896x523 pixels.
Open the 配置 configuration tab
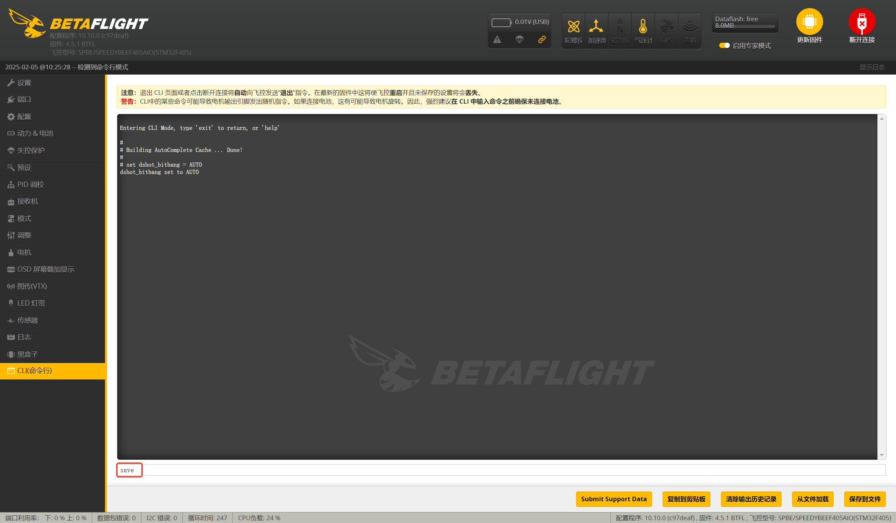point(52,117)
